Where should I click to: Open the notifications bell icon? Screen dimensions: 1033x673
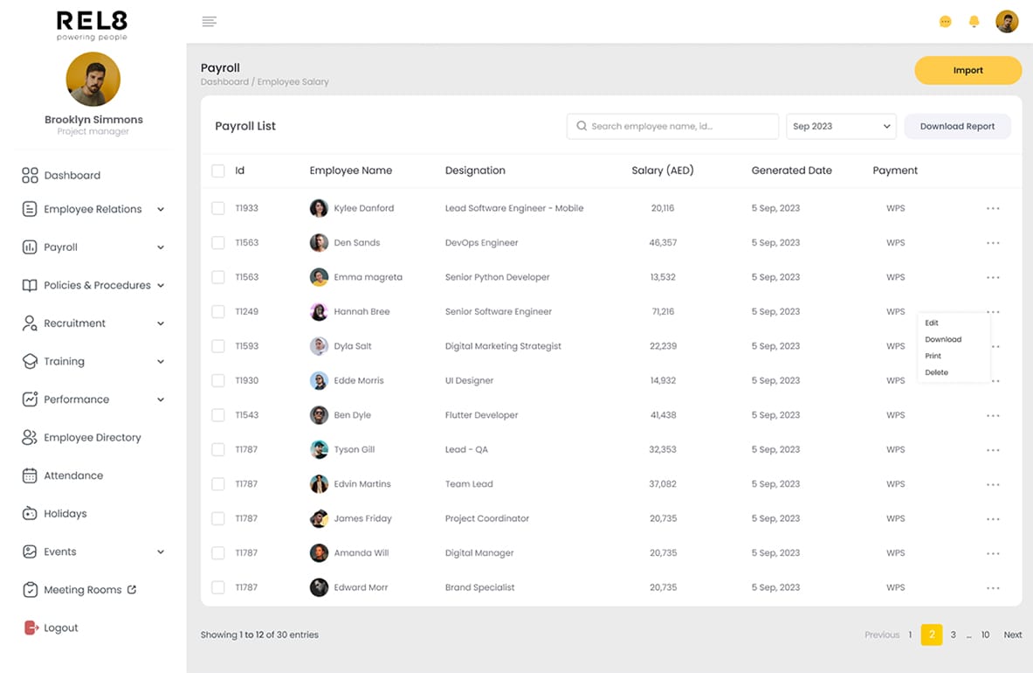point(974,22)
